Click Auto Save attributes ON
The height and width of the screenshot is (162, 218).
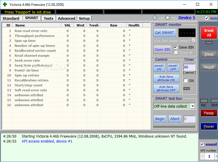coord(166,78)
